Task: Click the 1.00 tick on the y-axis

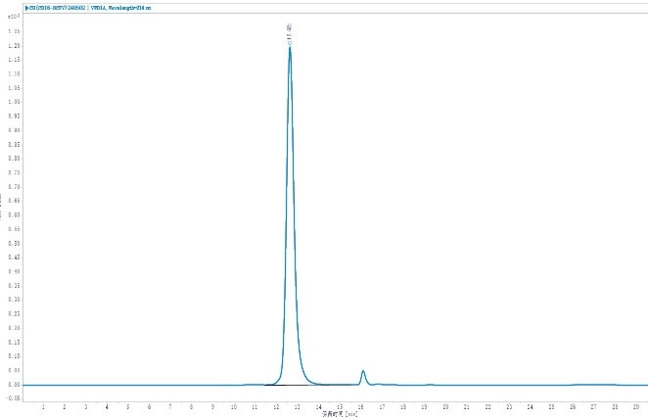Action: pyautogui.click(x=14, y=102)
